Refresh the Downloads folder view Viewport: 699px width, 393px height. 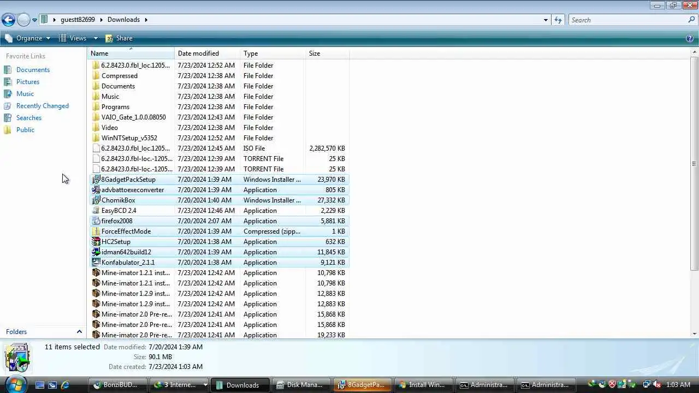558,20
